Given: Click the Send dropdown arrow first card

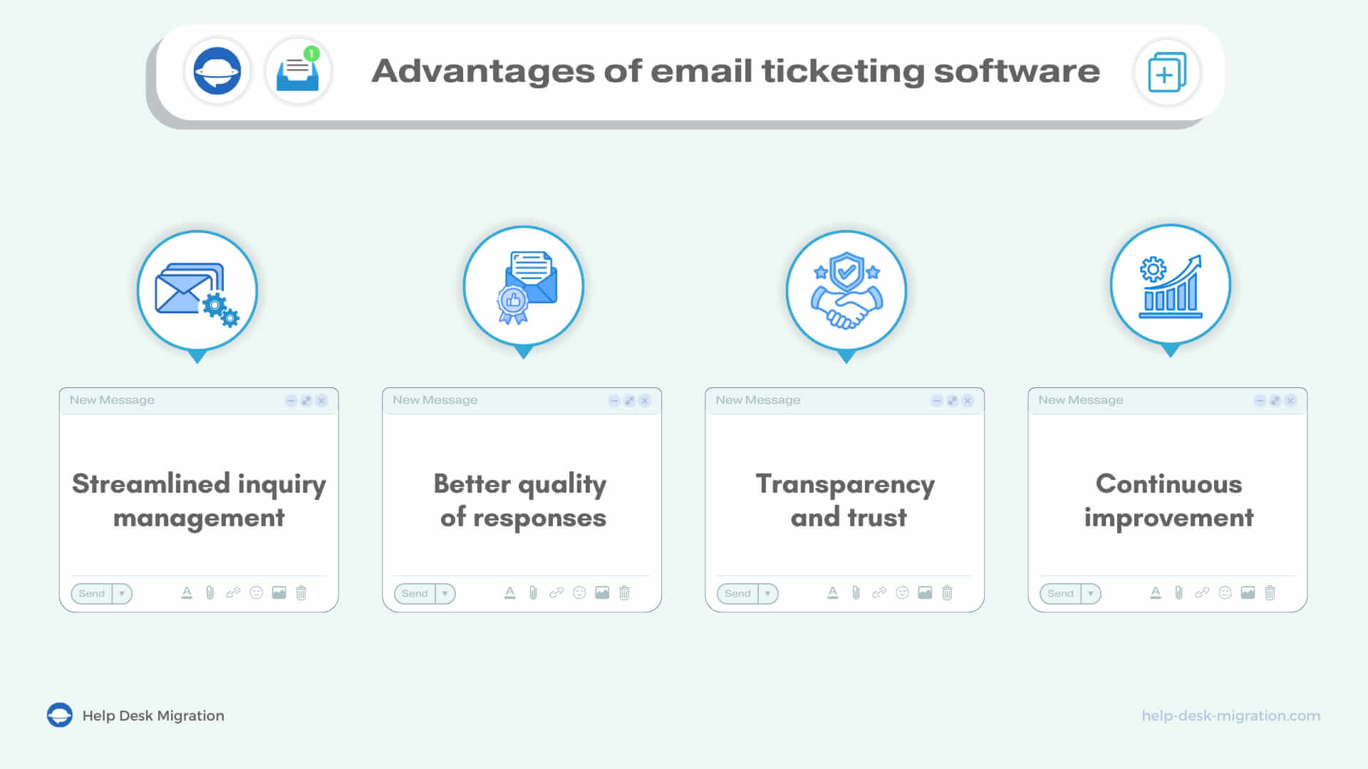Looking at the screenshot, I should tap(120, 592).
